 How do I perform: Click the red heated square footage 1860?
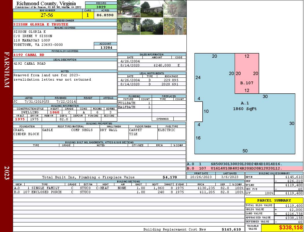pos(54,112)
